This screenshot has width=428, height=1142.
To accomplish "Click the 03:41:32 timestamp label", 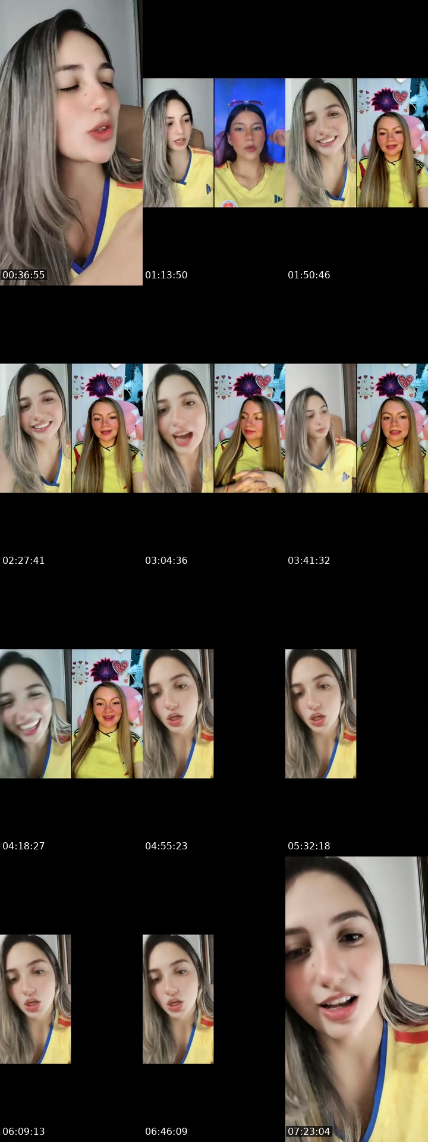I will point(309,560).
